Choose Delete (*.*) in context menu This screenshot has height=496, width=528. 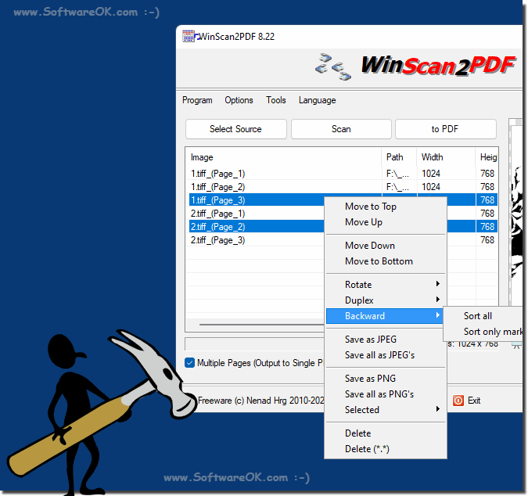386,449
